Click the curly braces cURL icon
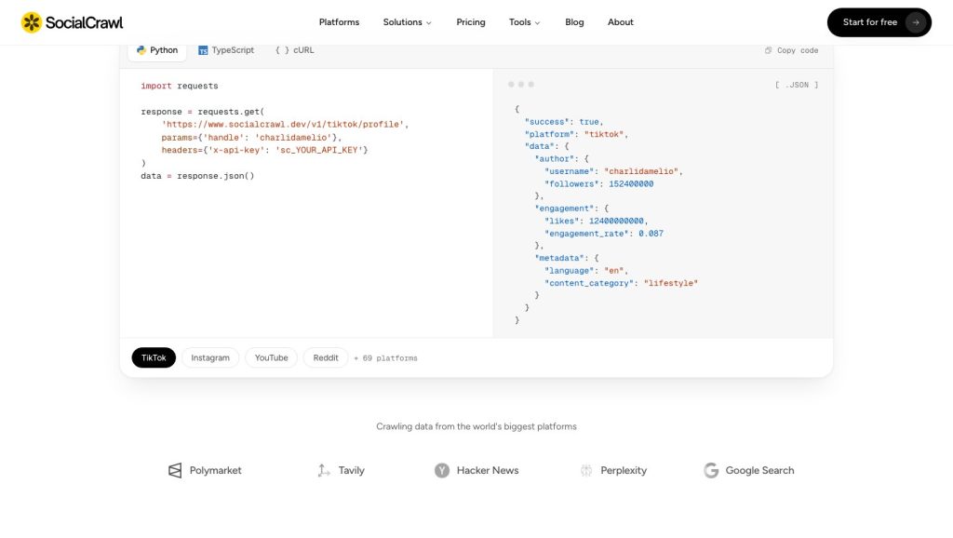Screen dimensions: 953x538 pyautogui.click(x=282, y=50)
